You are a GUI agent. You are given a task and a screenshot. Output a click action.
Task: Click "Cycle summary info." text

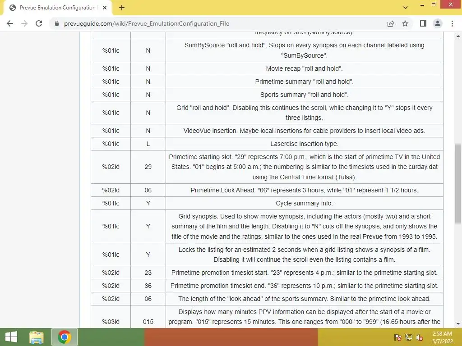pos(304,203)
